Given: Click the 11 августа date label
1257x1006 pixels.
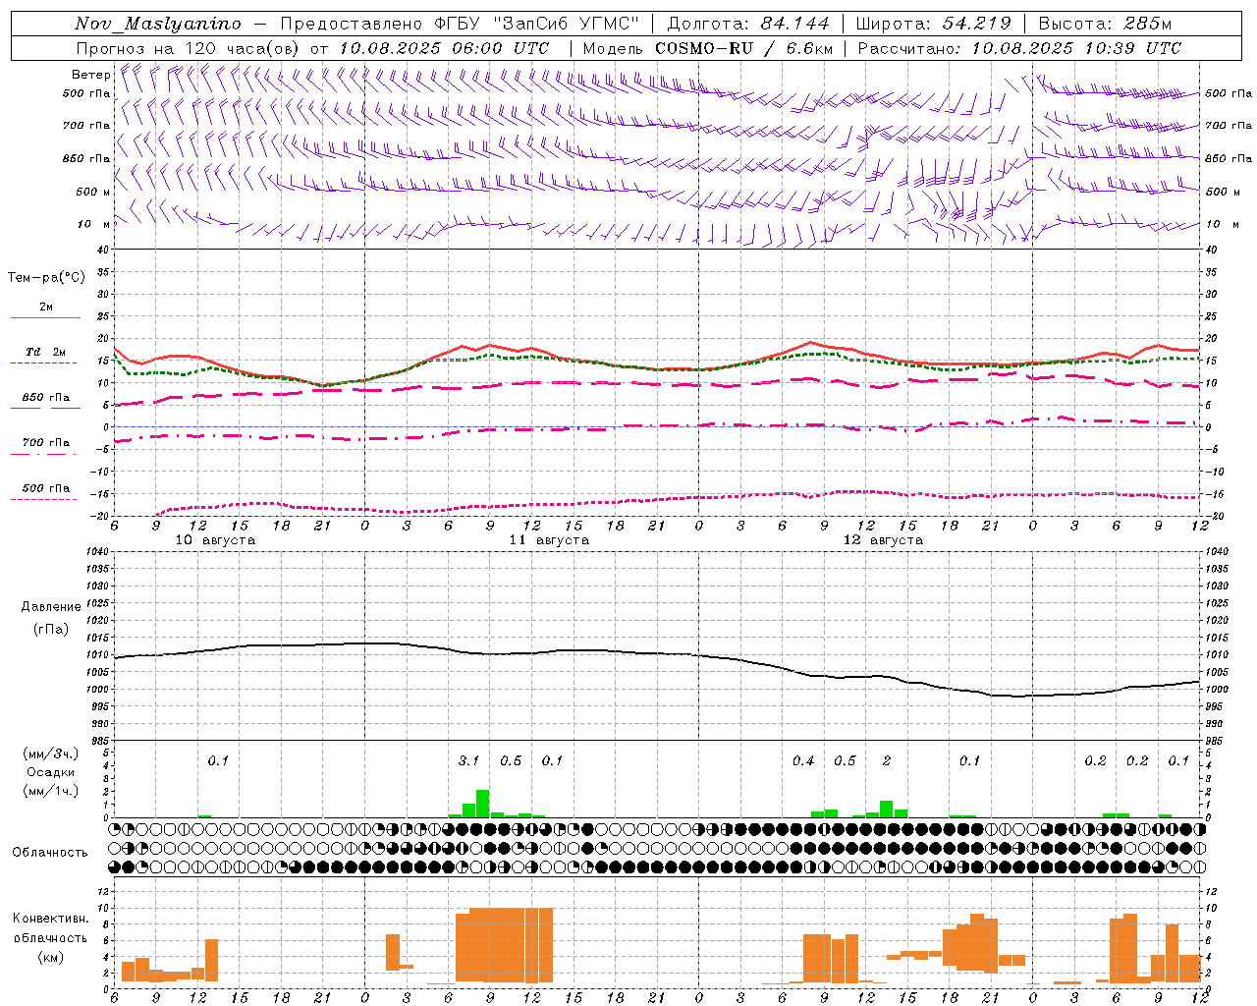Looking at the screenshot, I should coord(549,540).
